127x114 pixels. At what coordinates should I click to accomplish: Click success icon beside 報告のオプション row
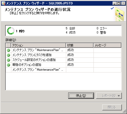click(9, 65)
